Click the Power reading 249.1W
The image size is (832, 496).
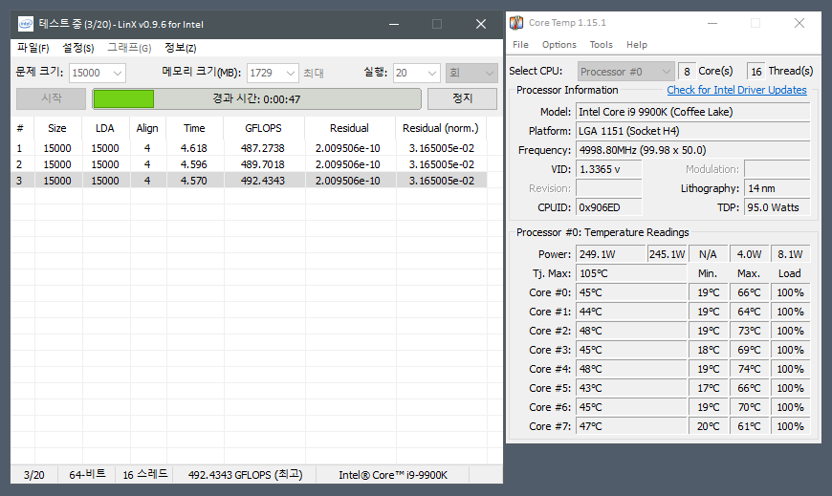pos(611,254)
